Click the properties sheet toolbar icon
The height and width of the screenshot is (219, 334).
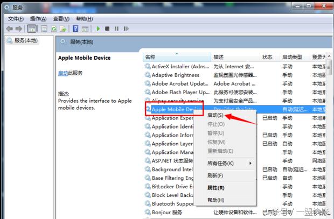point(44,29)
